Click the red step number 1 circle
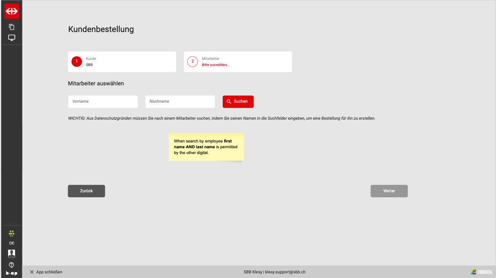Viewport: 496px width, 278px height. coord(77,61)
